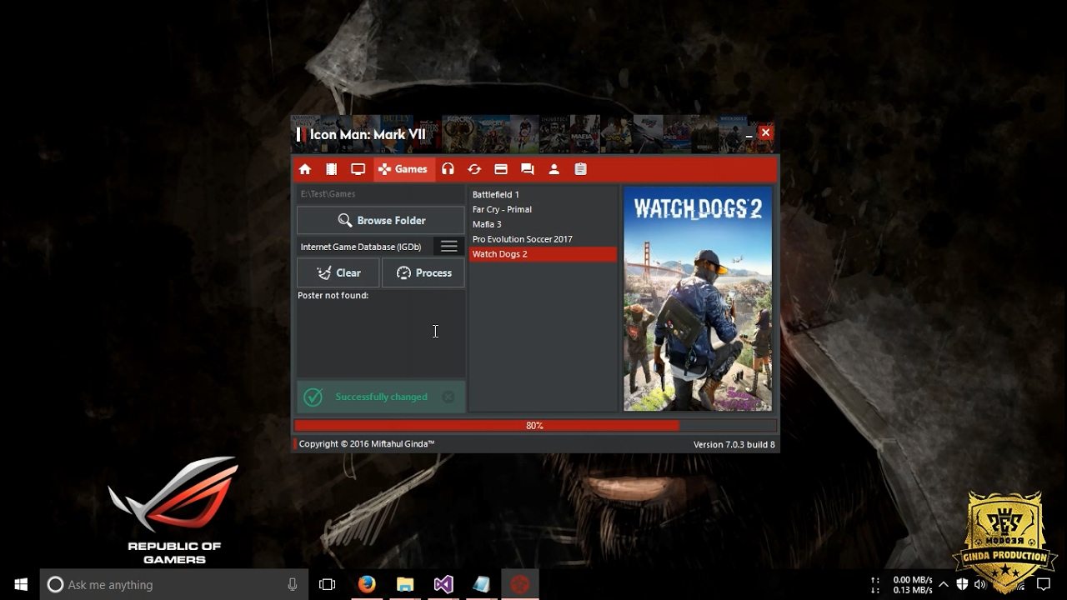Open the card icon tab in toolbar

501,169
